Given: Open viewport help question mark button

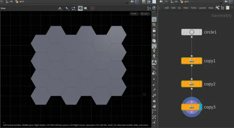Looking at the screenshot, I should click(154, 8).
